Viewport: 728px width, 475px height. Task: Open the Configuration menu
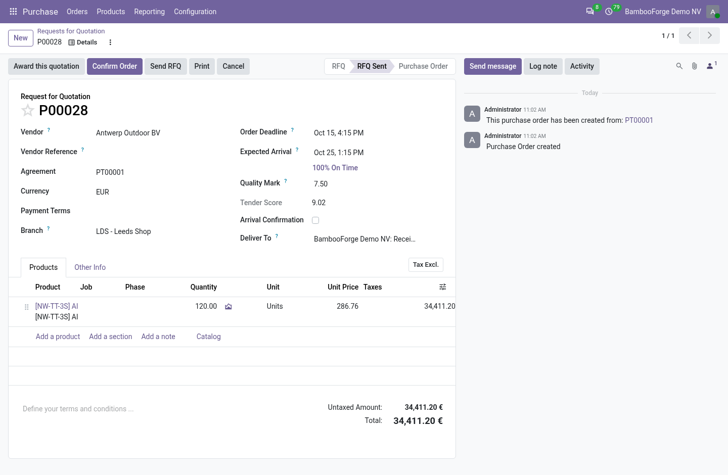click(x=195, y=12)
